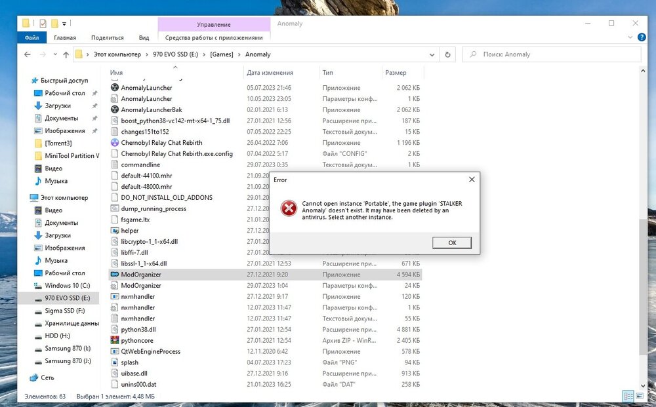Click Этот компьютер in address breadcrumb

[x=117, y=54]
